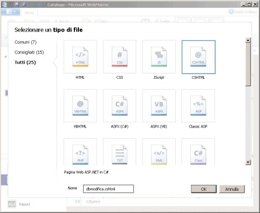Click the Nome file name field
260x213 pixels.
(x=108, y=189)
